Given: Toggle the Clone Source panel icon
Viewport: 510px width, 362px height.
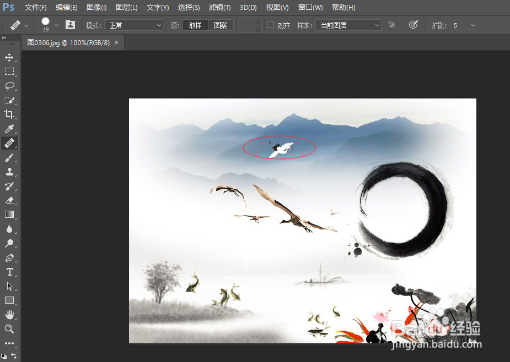Looking at the screenshot, I should [x=70, y=25].
